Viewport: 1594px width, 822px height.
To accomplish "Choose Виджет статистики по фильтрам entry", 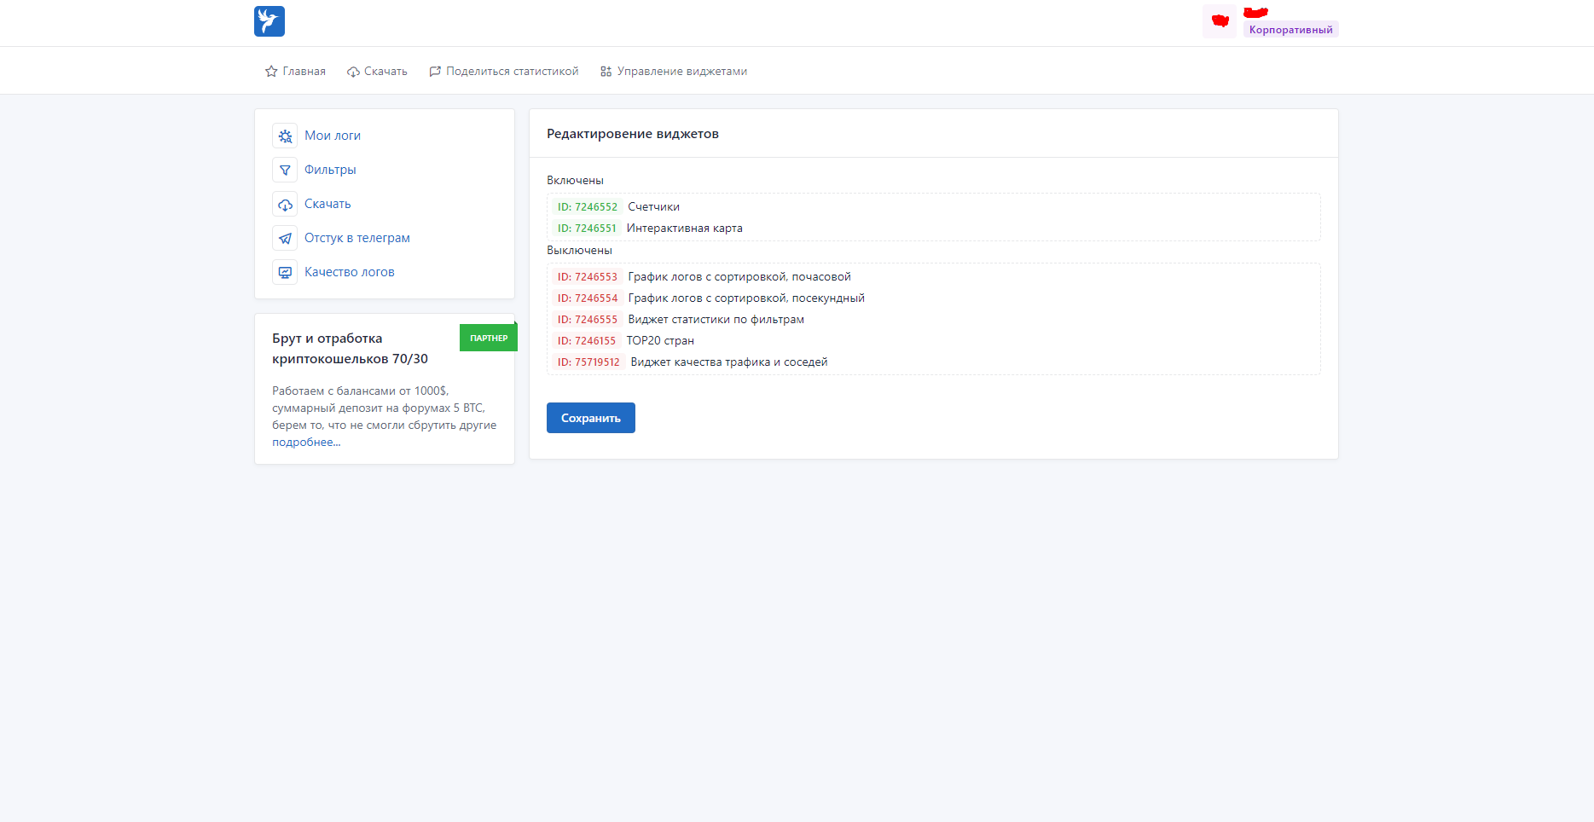I will [716, 320].
